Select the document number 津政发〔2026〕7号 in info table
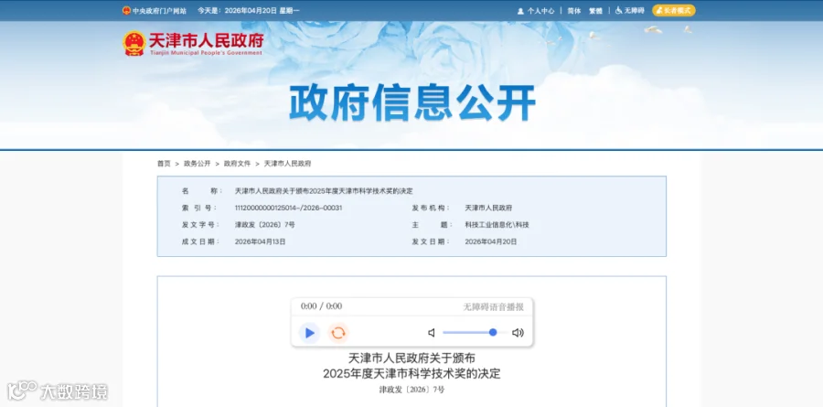823x407 pixels. coord(264,225)
